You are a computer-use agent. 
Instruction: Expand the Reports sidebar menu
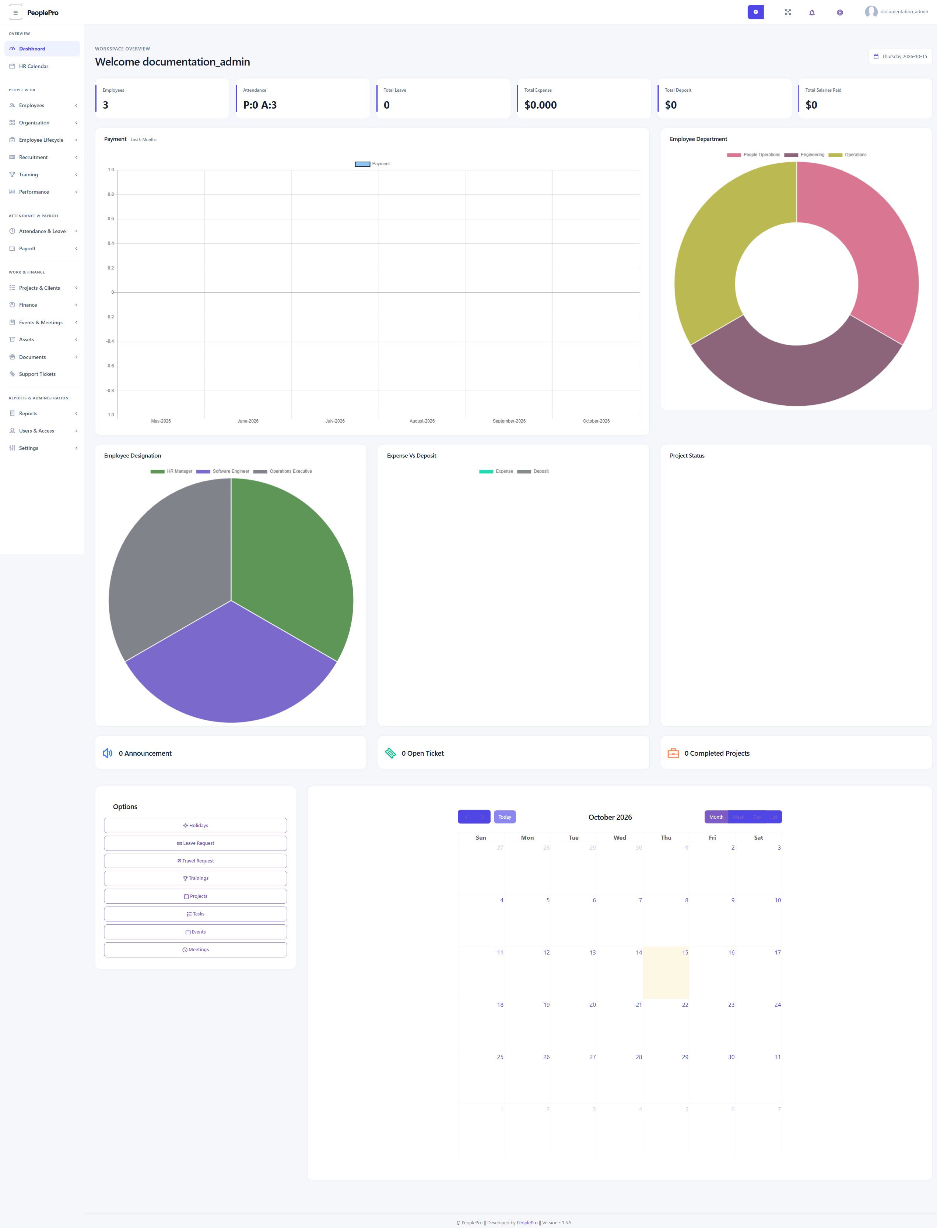tap(42, 414)
